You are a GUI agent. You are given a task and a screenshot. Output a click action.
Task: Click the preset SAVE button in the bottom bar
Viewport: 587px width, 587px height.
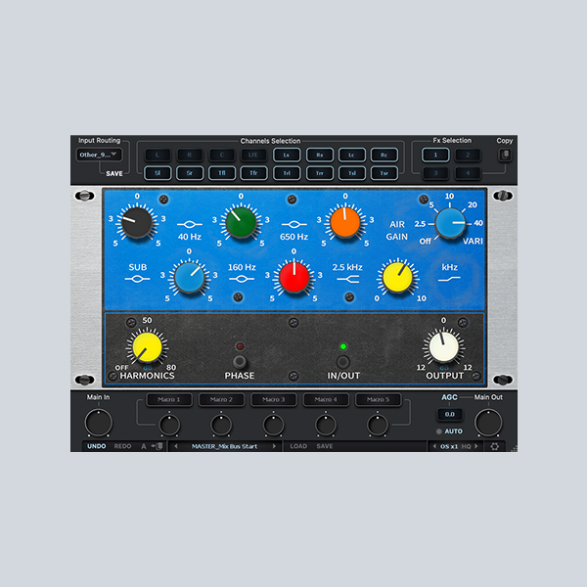pyautogui.click(x=325, y=446)
